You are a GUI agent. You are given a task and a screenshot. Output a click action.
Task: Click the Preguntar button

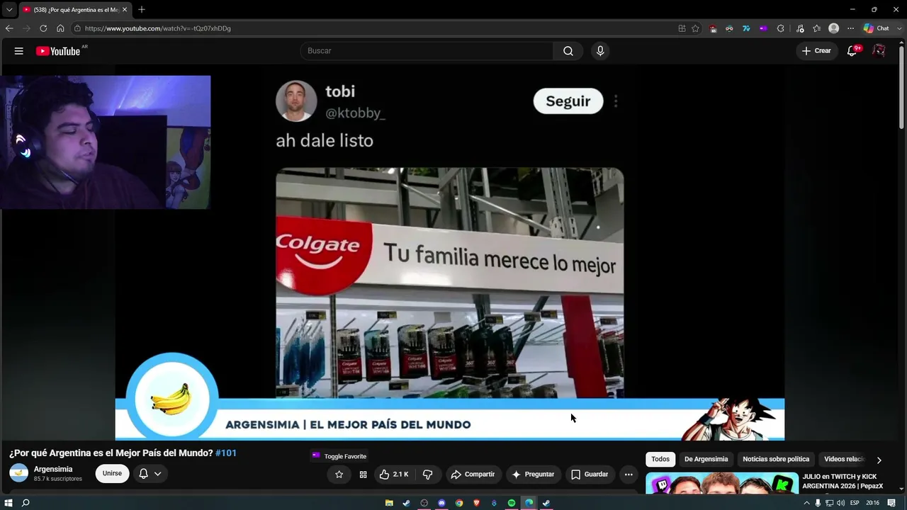(x=533, y=475)
